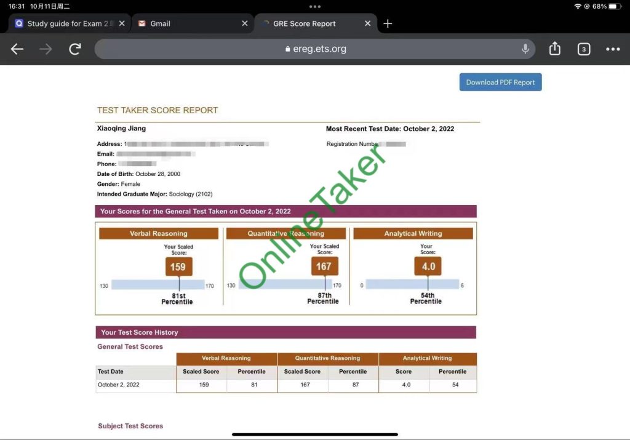Image resolution: width=630 pixels, height=440 pixels.
Task: Click the Most Recent Test Date text
Action: (x=390, y=129)
